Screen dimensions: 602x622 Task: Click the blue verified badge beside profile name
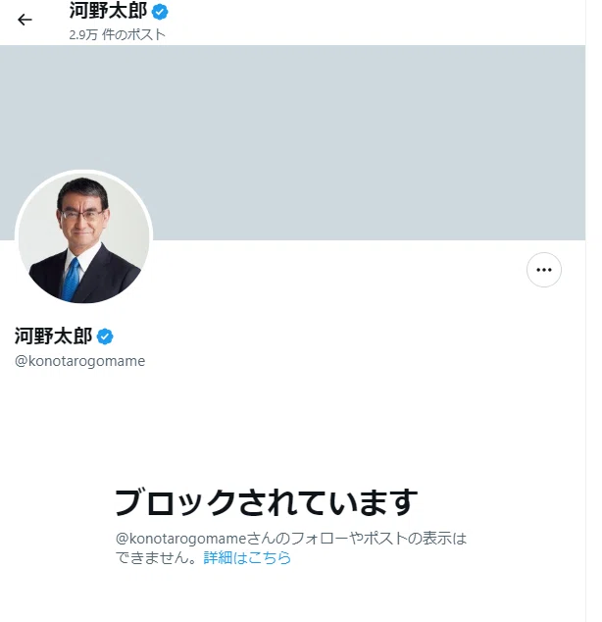coord(105,337)
